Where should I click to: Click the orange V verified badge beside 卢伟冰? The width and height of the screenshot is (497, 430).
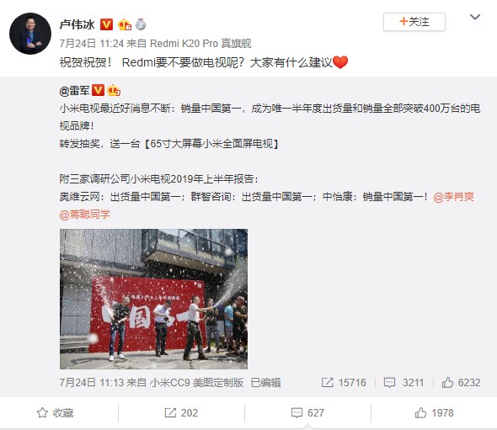pos(106,24)
